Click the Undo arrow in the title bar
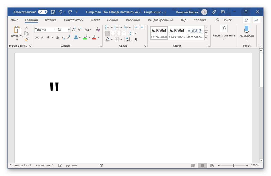Image resolution: width=271 pixels, height=176 pixels. coord(60,12)
